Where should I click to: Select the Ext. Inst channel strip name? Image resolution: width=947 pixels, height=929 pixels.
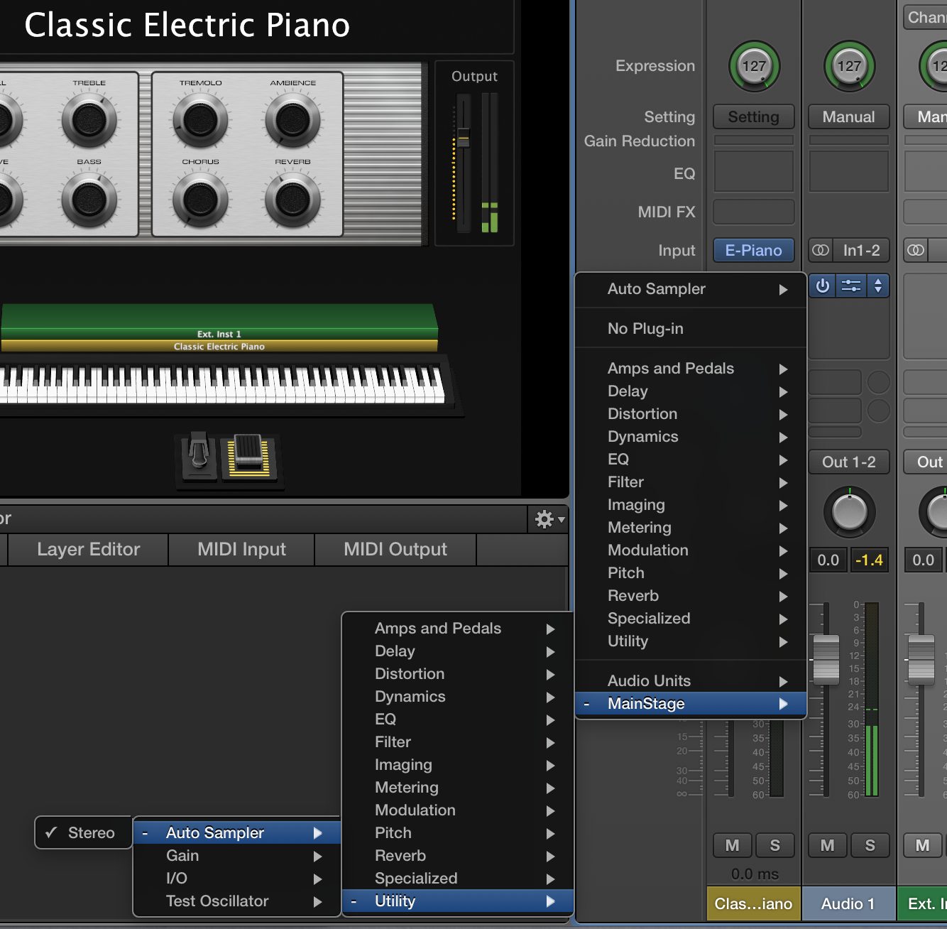[x=923, y=903]
